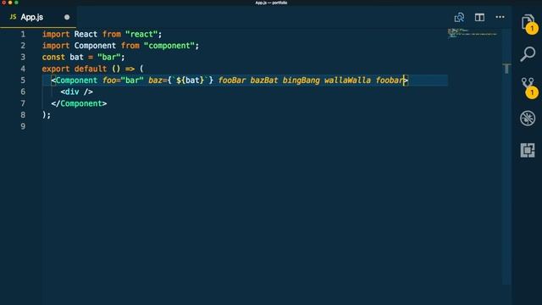Viewport: 542px width, 305px height.
Task: Click the "react" string on line 1
Action: [141, 34]
